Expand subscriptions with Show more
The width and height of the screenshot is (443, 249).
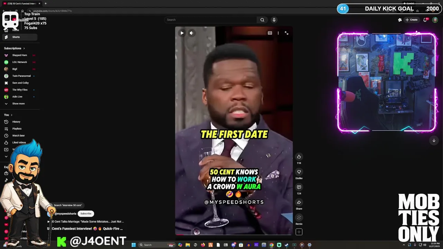20,104
